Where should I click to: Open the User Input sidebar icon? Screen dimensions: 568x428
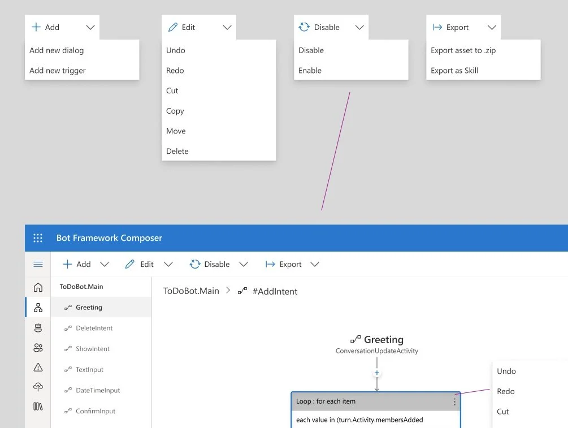38,348
